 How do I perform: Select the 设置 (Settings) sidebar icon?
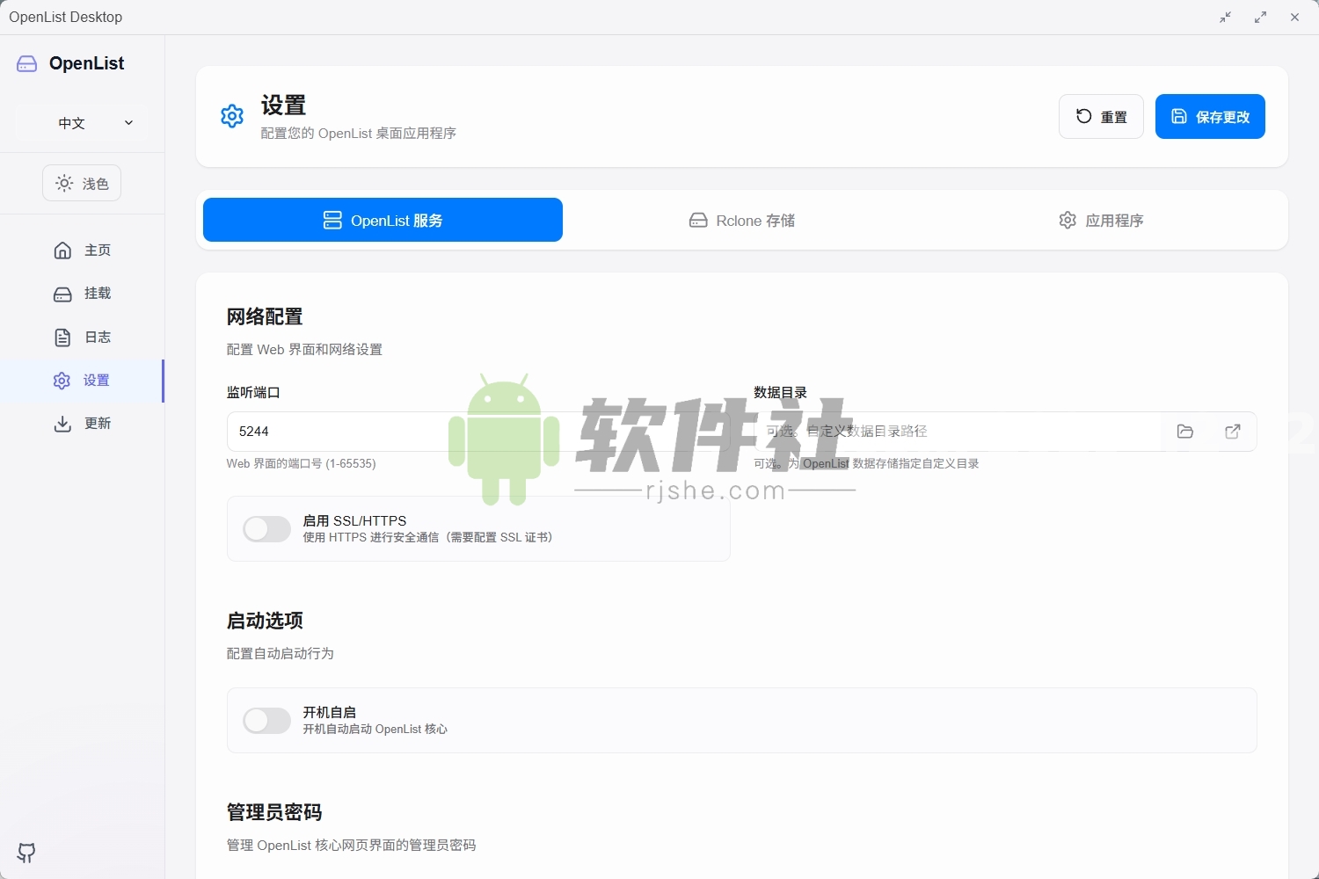coord(62,381)
